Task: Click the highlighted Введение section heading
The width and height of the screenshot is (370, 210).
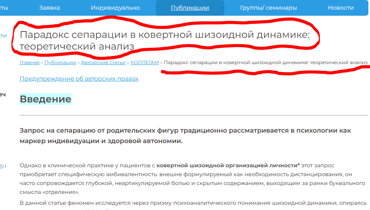Action: click(45, 99)
